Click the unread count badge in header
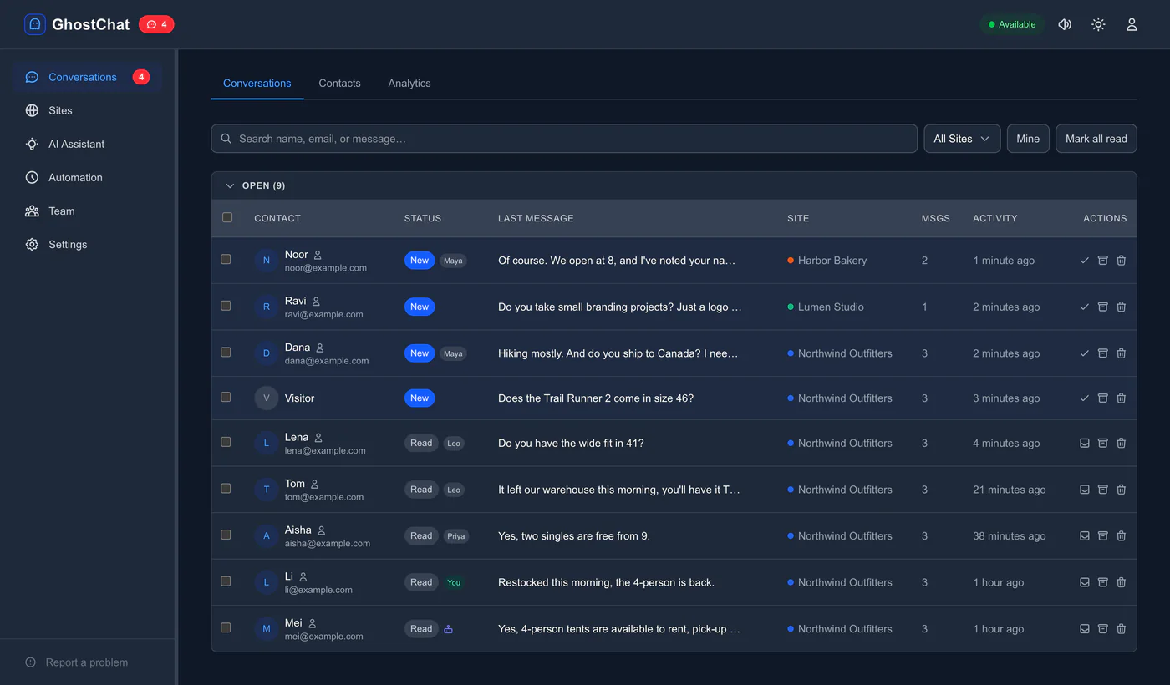The height and width of the screenshot is (685, 1170). point(156,24)
